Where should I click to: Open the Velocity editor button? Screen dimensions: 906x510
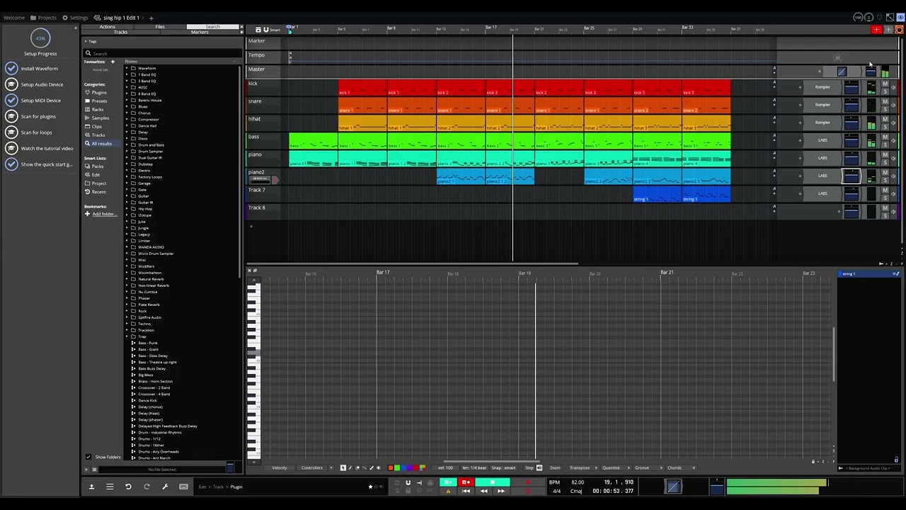click(x=280, y=467)
